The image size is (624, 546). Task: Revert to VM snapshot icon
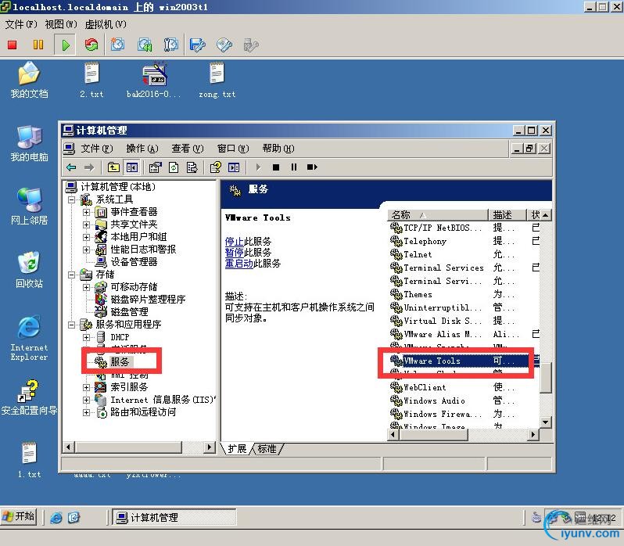click(145, 45)
